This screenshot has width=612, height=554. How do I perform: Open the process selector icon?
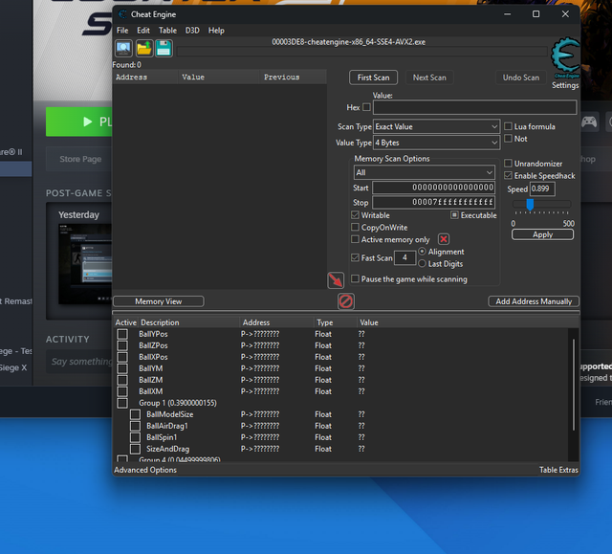[x=123, y=48]
